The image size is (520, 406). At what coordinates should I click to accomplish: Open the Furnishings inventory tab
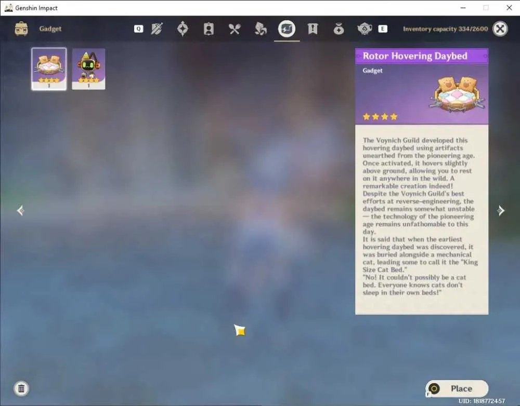pyautogui.click(x=365, y=29)
